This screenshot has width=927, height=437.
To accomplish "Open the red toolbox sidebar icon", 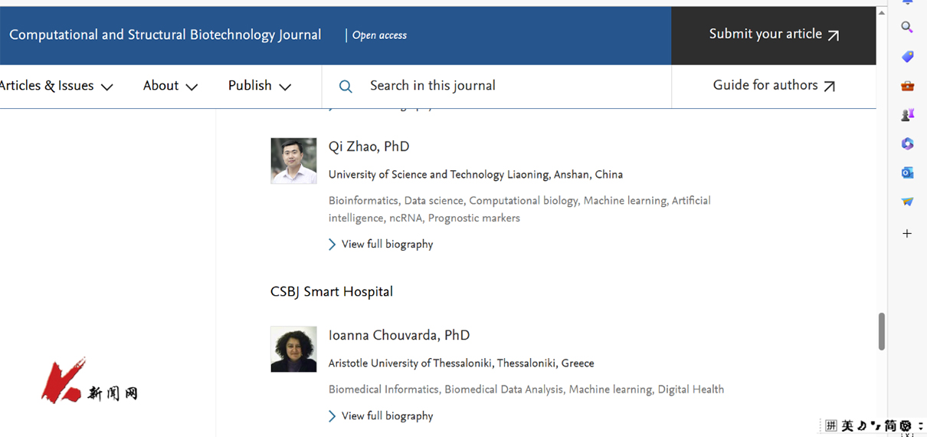I will [x=907, y=86].
